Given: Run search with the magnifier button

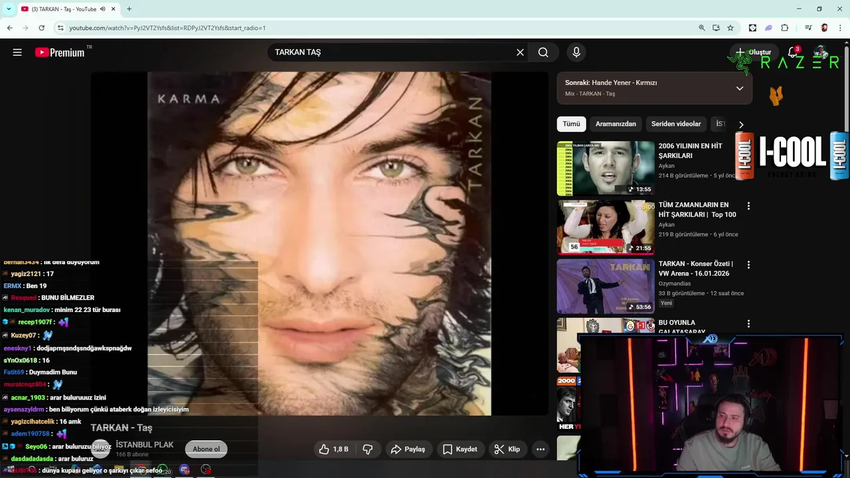Looking at the screenshot, I should 543,52.
